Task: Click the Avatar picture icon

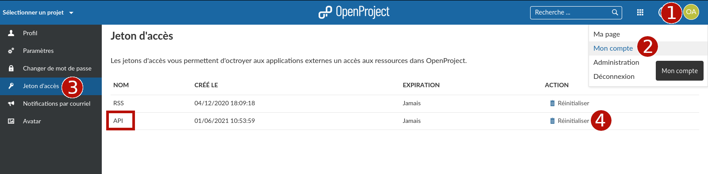Action: (x=11, y=121)
